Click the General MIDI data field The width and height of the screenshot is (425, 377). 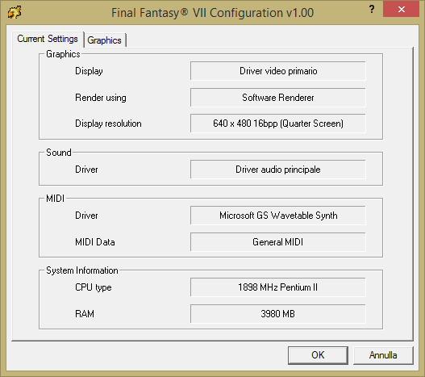[277, 242]
